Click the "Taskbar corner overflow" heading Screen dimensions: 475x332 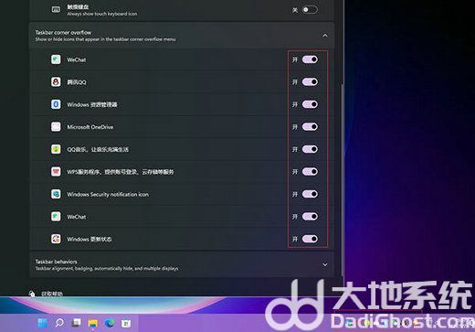tap(63, 32)
